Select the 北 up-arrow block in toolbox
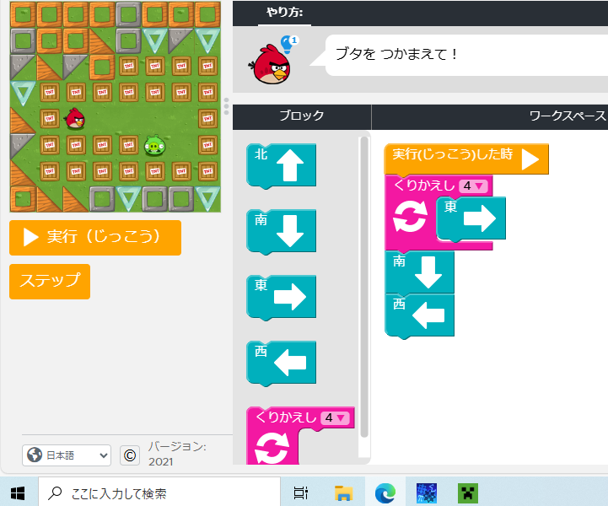Viewport: 608px width, 506px height. click(281, 166)
